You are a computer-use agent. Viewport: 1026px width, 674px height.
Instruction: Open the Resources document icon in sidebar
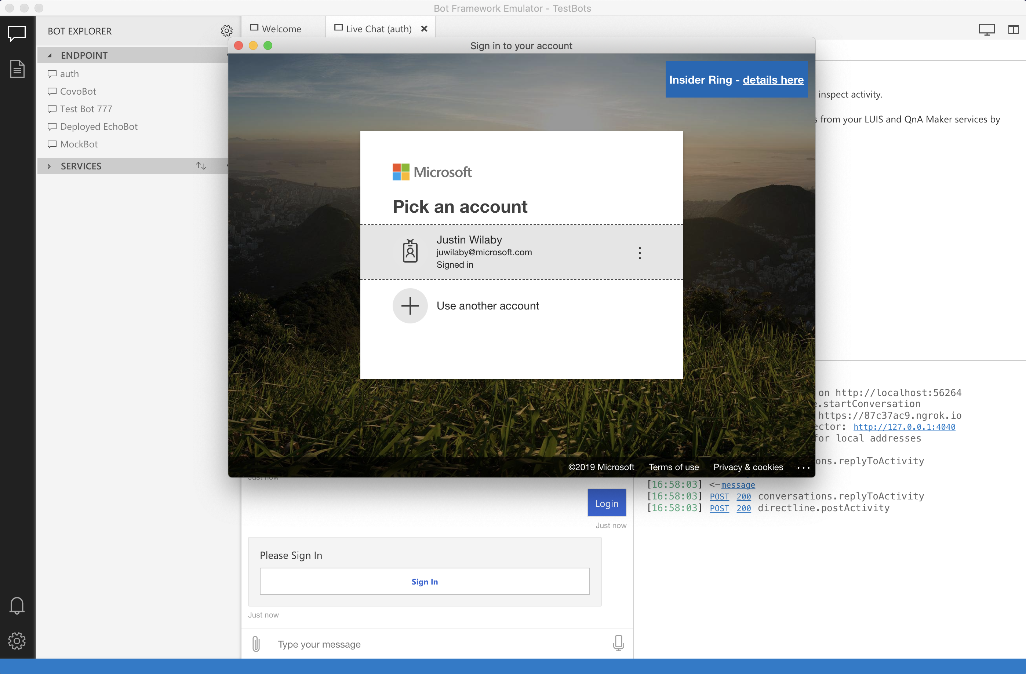point(17,69)
